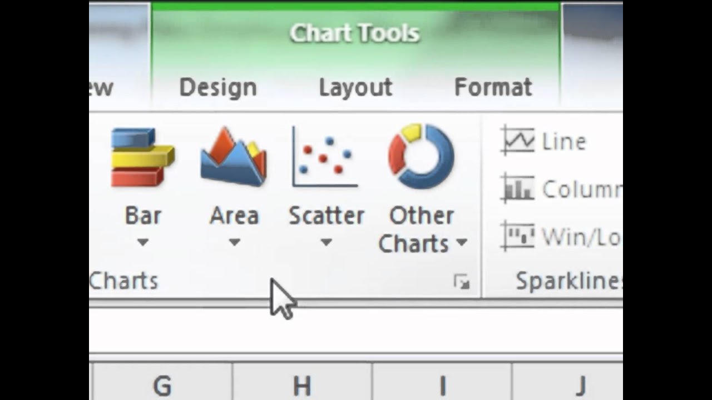Screen dimensions: 712x400
Task: Click the Other Charts doughnut icon
Action: [x=421, y=157]
